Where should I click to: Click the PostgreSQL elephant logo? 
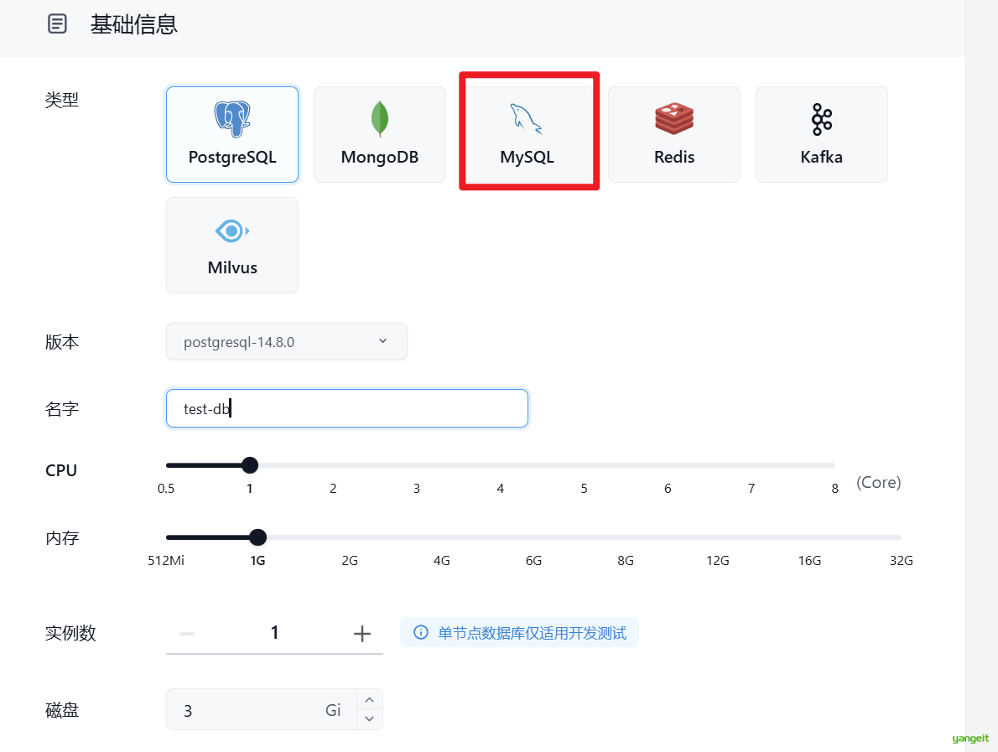point(232,119)
